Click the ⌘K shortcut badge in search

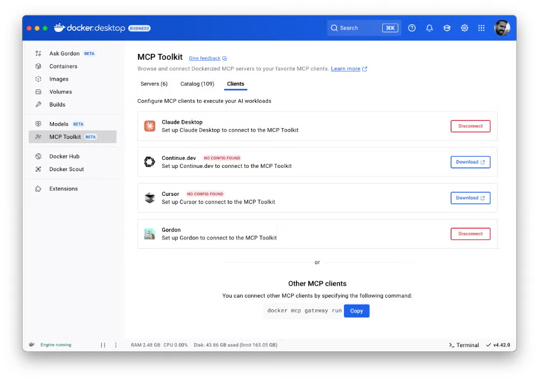[x=390, y=28]
